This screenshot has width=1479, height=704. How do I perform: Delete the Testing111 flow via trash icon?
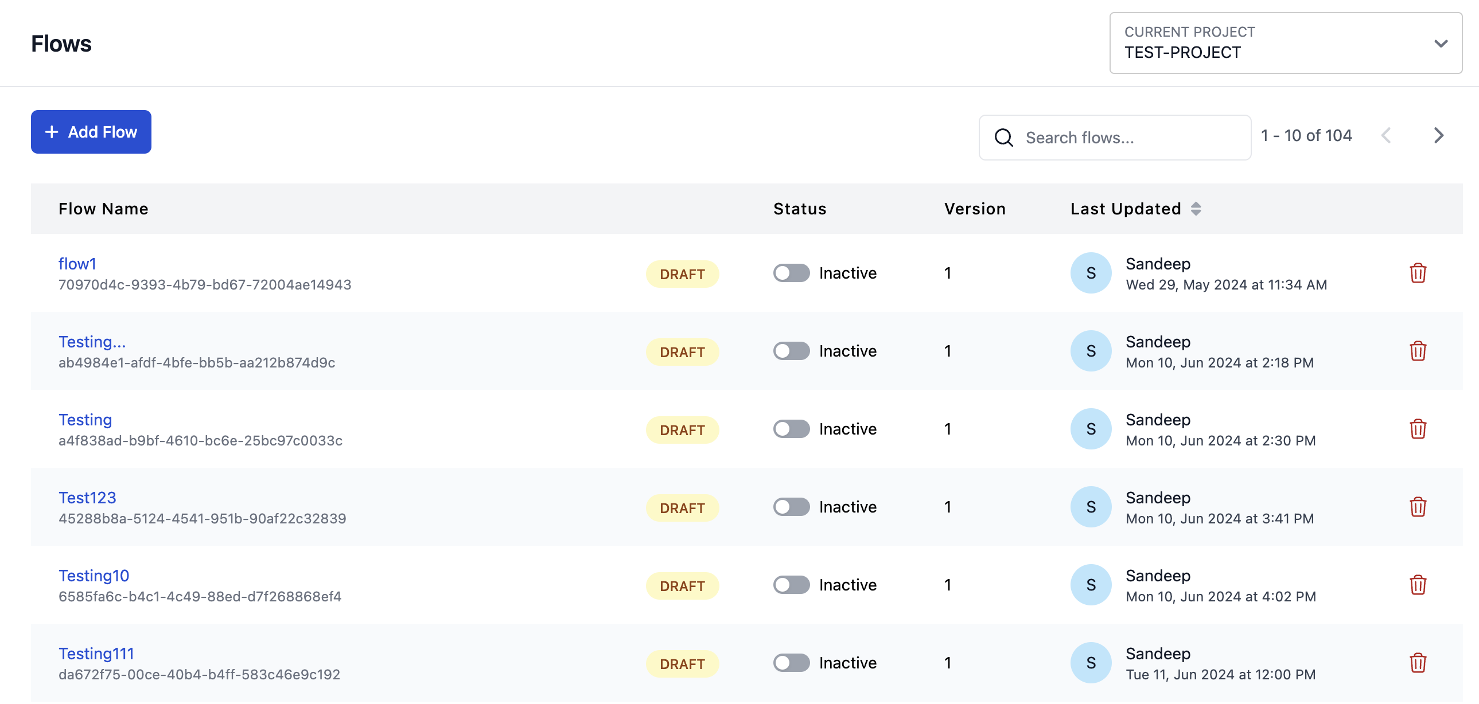pos(1418,663)
